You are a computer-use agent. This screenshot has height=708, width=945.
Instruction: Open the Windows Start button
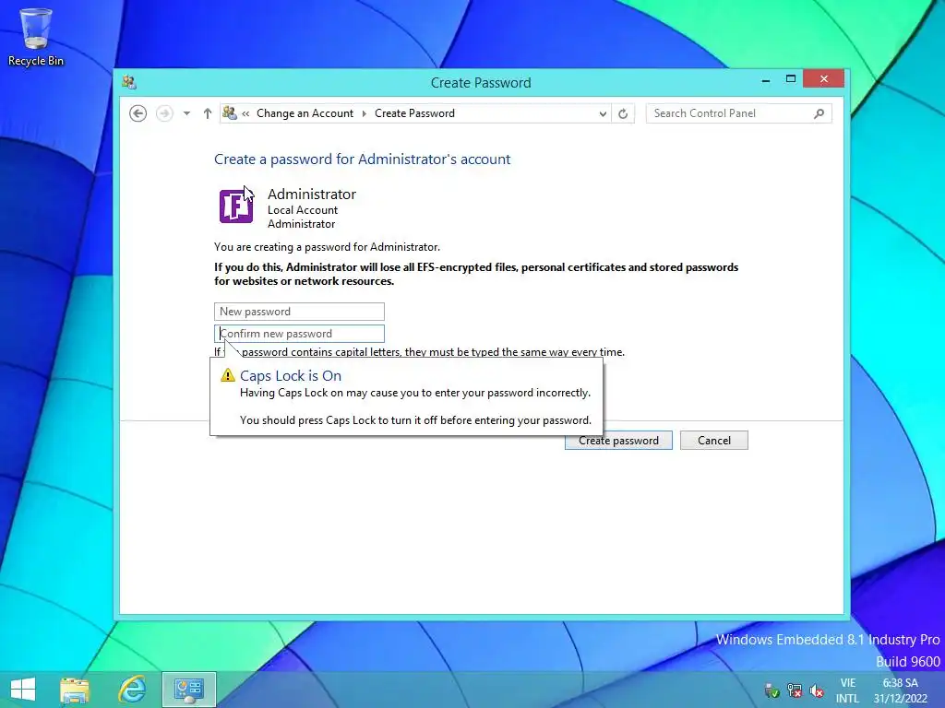[23, 690]
